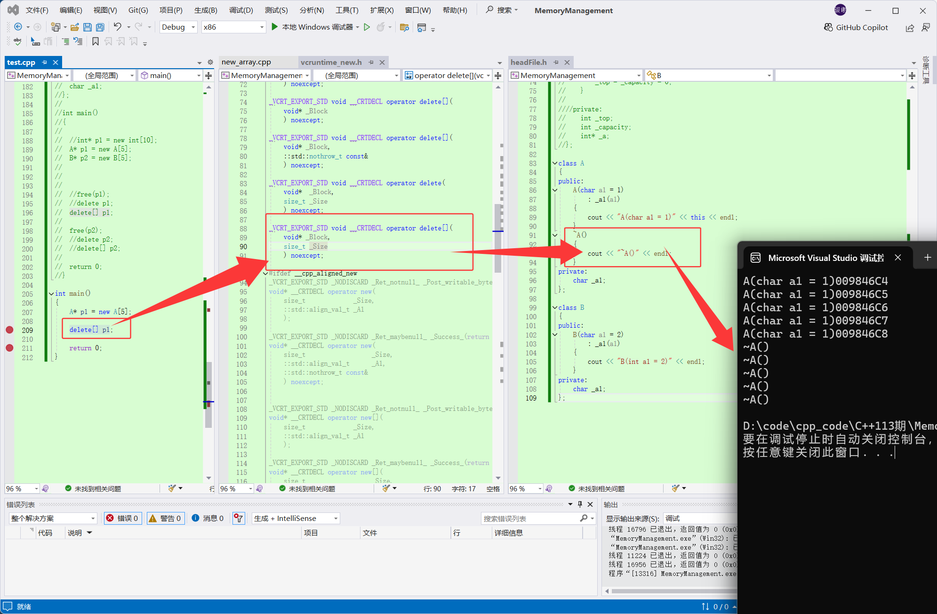The width and height of the screenshot is (937, 614).
Task: Toggle the Errors 0 filter button
Action: [x=122, y=518]
